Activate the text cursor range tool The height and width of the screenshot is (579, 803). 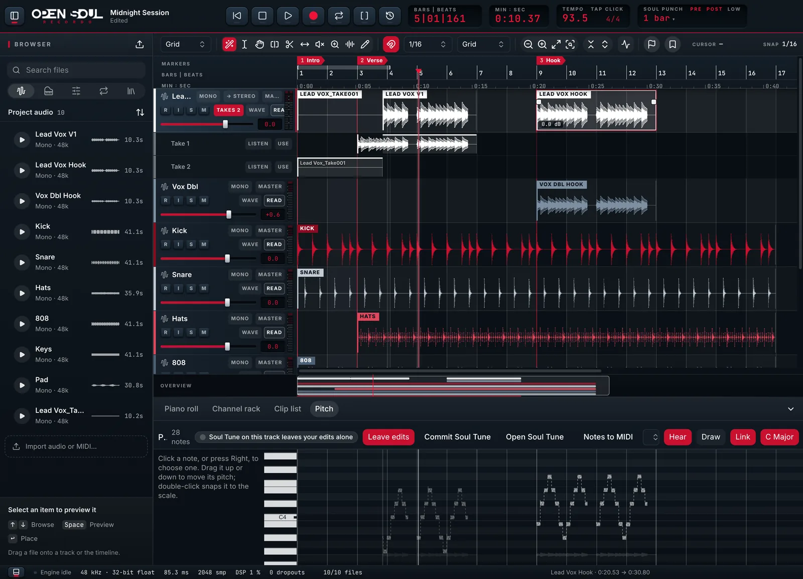[244, 44]
